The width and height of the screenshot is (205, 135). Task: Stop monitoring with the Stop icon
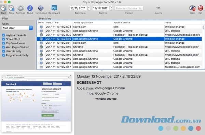[x=11, y=8]
